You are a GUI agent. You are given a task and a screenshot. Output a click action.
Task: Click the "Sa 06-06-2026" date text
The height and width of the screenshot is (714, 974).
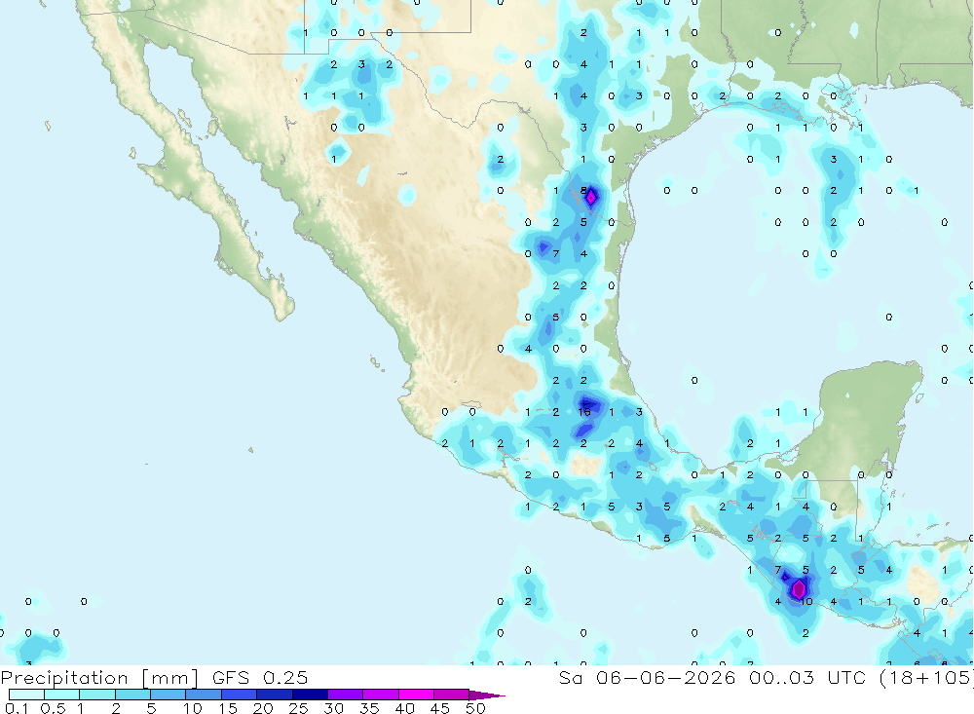(647, 677)
